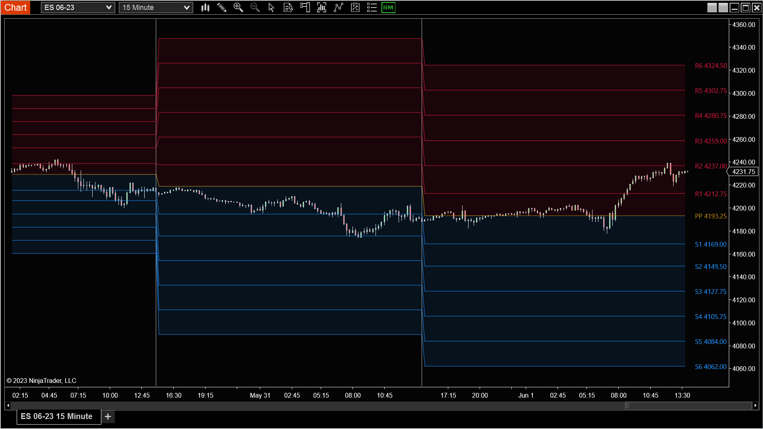Open the Strategies line-node icon
This screenshot has width=763, height=429.
click(338, 8)
